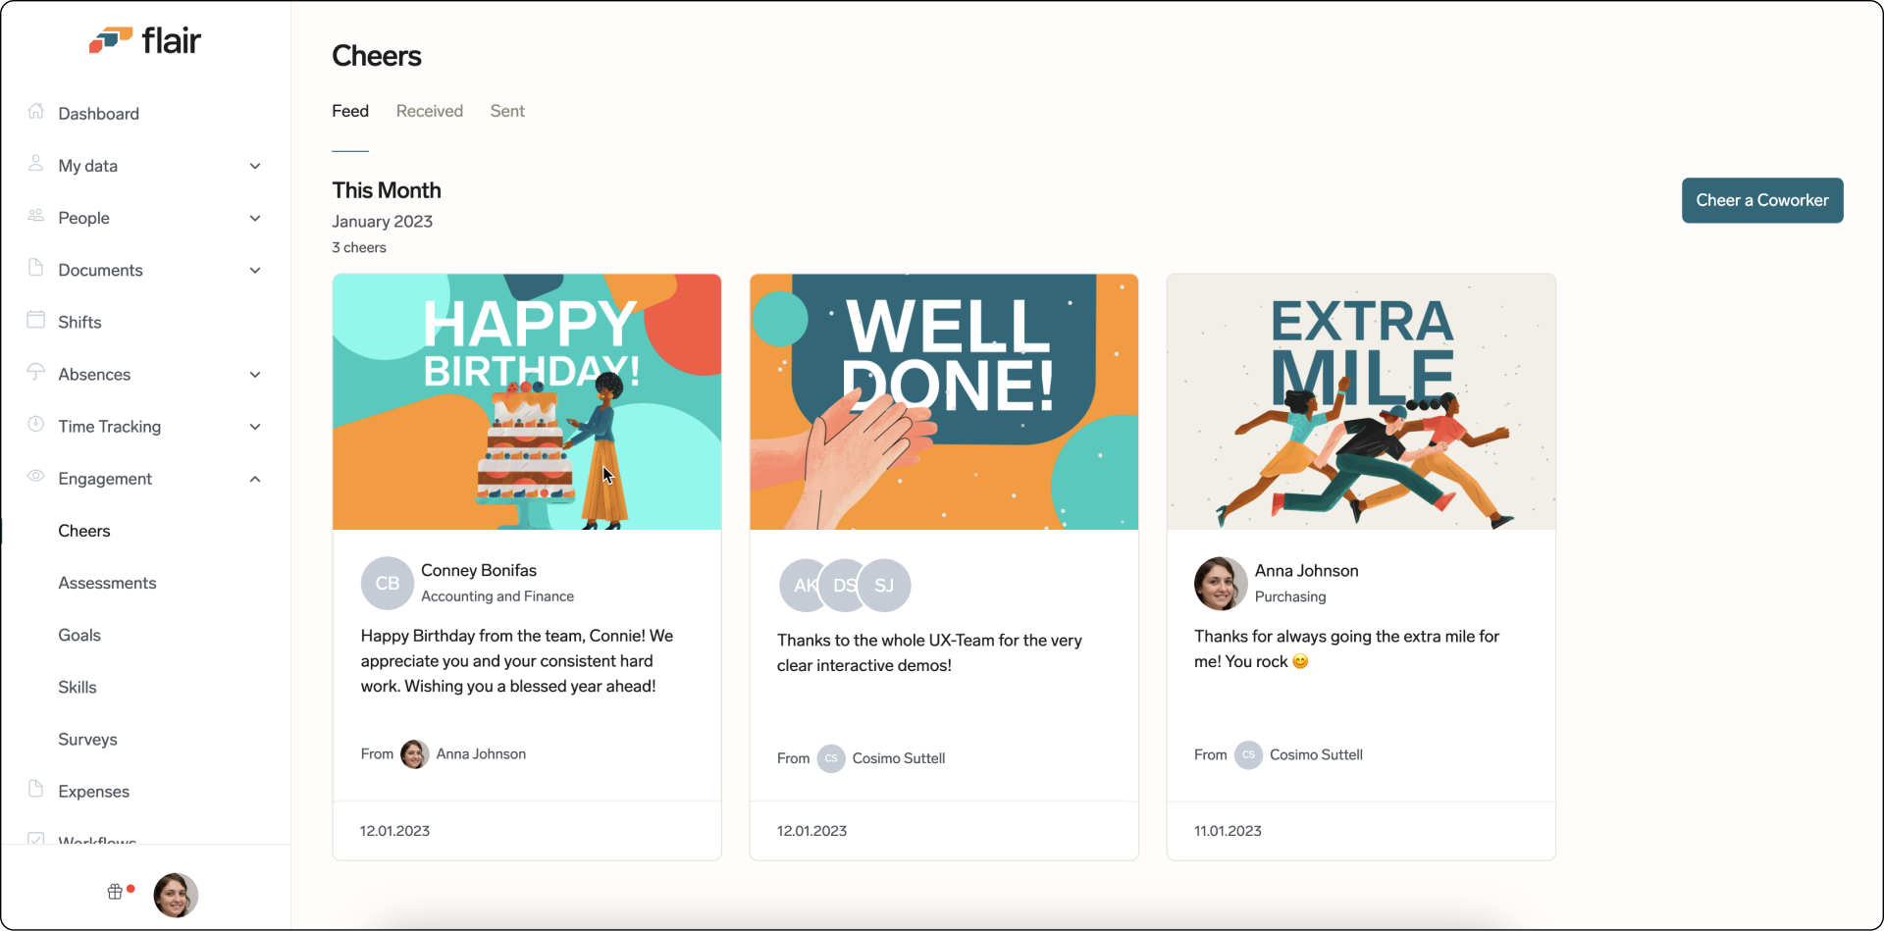Select the Extra Mile cheer image

tap(1360, 402)
